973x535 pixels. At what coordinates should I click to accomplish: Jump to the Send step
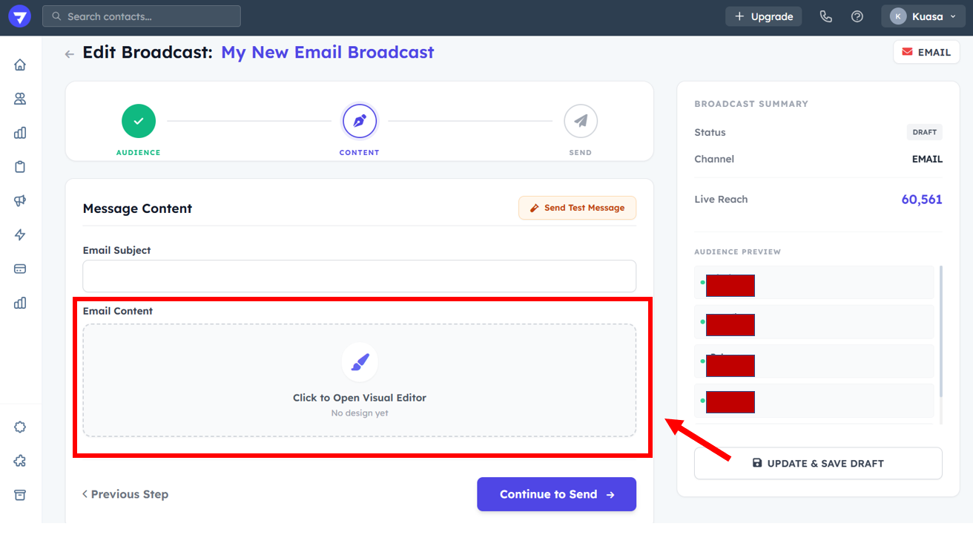(x=580, y=121)
